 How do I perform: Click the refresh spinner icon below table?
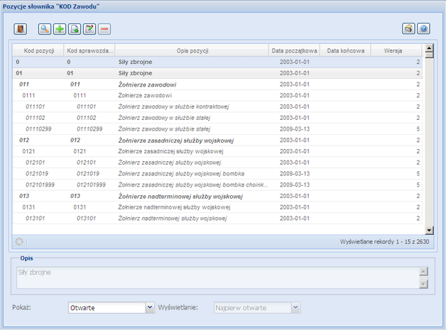coord(19,241)
